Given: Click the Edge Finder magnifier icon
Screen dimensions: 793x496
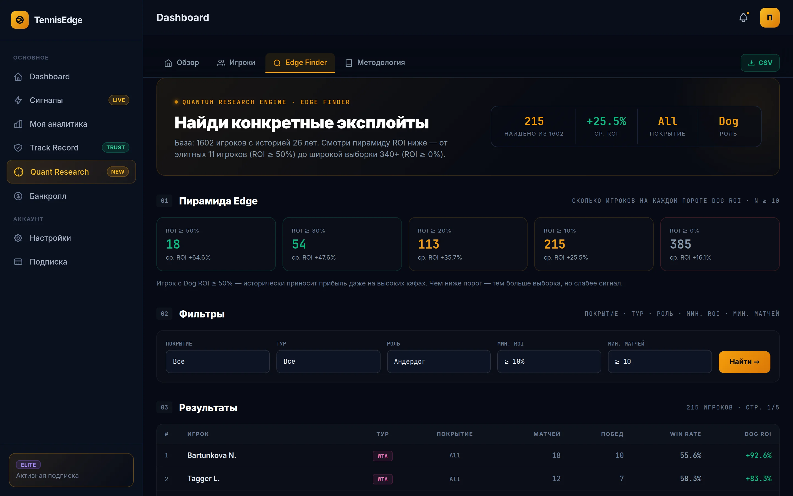Looking at the screenshot, I should point(277,63).
